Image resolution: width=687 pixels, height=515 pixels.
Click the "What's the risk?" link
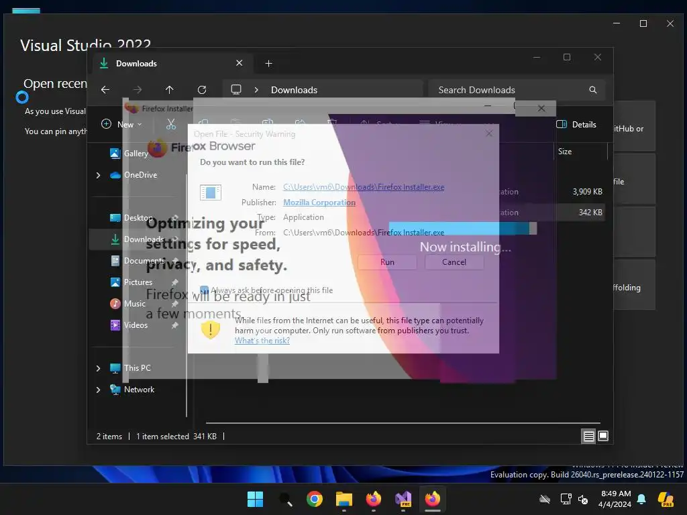click(262, 340)
